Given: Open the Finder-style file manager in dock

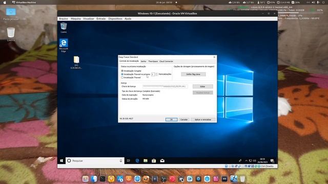Looking at the screenshot, I should (x=94, y=179).
